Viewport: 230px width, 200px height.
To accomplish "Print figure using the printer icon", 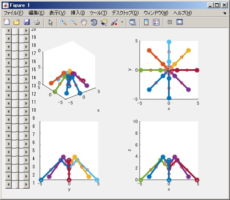I will coord(37,22).
